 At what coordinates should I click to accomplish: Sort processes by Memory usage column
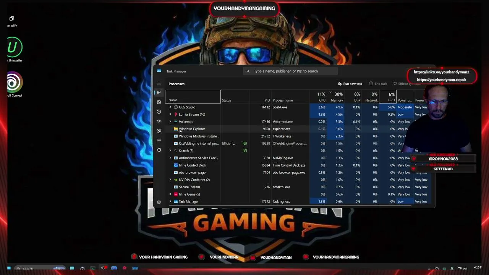336,97
